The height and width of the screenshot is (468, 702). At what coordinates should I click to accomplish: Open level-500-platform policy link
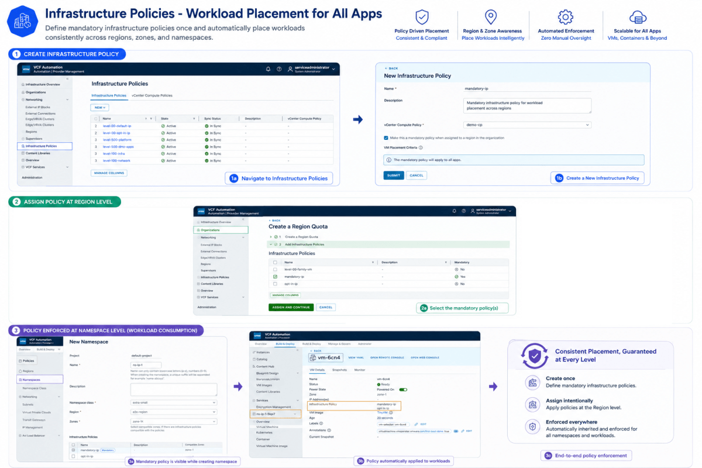point(117,140)
